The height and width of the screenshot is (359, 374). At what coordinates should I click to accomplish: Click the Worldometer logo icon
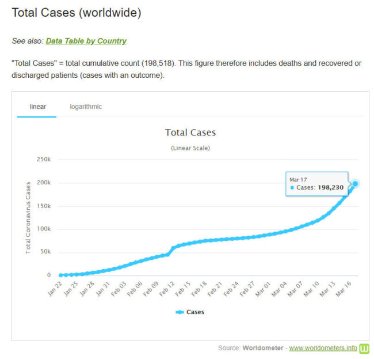tap(364, 348)
